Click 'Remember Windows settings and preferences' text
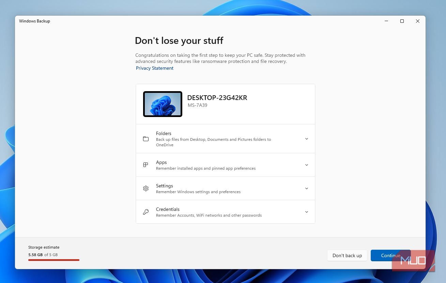 click(x=198, y=192)
